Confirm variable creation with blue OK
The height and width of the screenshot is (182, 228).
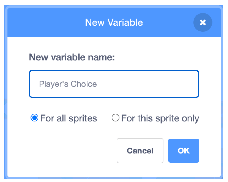click(x=183, y=151)
